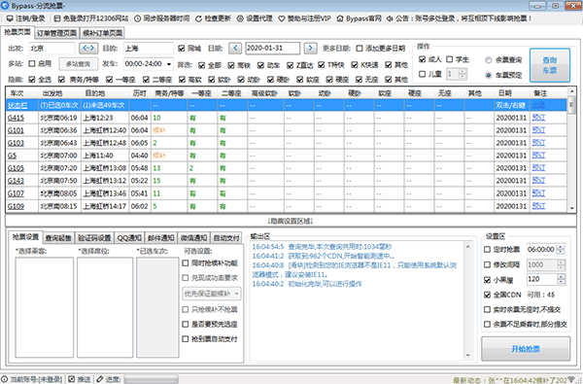Image resolution: width=583 pixels, height=384 pixels.
Task: Click the 当前账号 status bar entry
Action: click(32, 379)
